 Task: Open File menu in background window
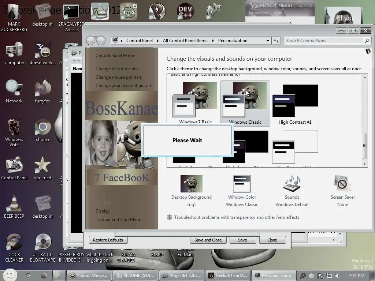[x=77, y=61]
